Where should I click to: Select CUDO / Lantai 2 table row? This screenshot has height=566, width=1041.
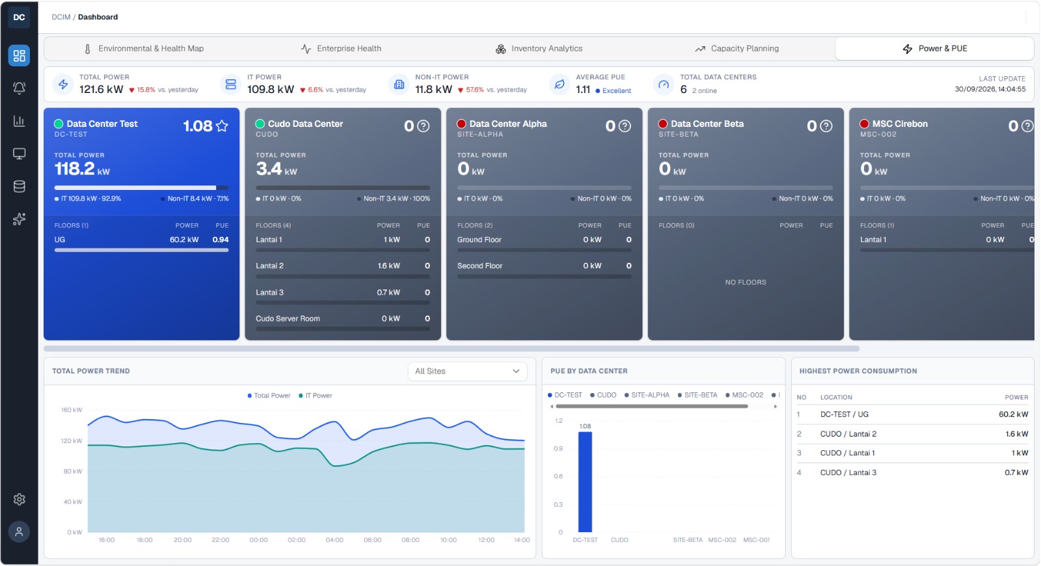coord(912,434)
